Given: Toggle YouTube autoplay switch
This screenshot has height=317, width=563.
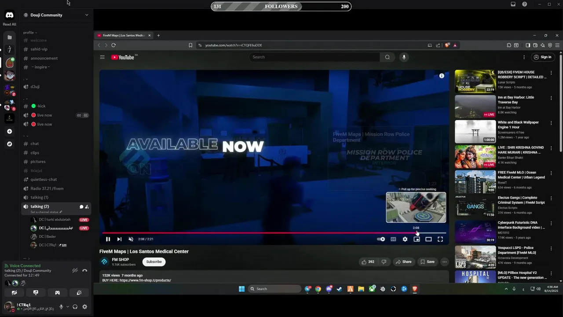Looking at the screenshot, I should [x=381, y=239].
